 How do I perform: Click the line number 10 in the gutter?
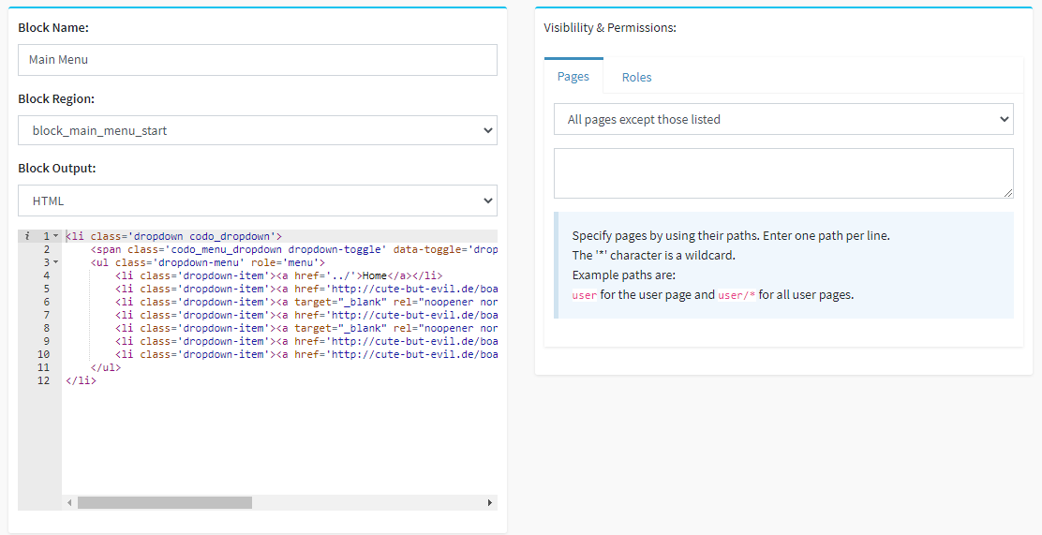click(x=44, y=354)
